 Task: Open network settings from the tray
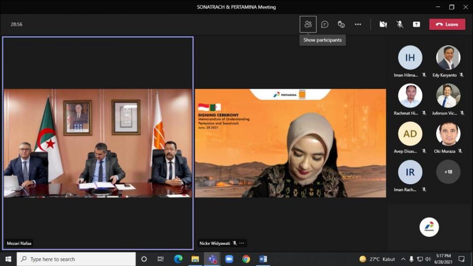click(420, 259)
